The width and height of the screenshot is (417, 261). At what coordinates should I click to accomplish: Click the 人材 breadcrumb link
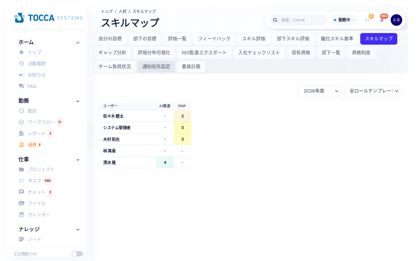(122, 11)
